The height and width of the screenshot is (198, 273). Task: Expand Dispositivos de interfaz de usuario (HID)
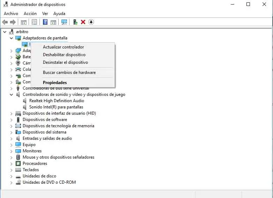pos(11,114)
